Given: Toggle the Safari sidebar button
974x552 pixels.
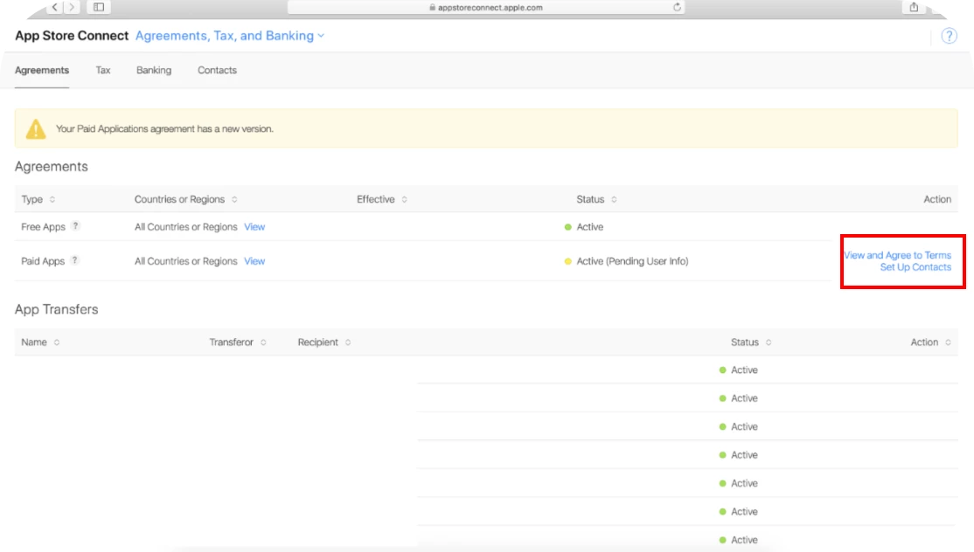Looking at the screenshot, I should pyautogui.click(x=99, y=7).
